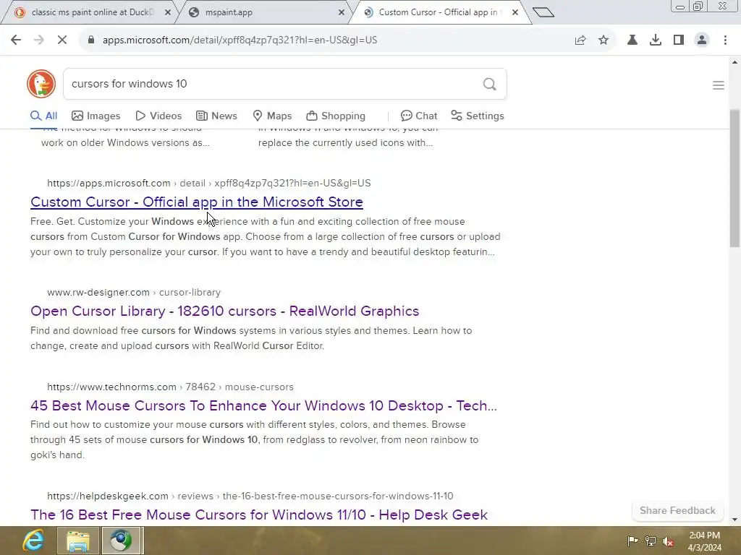Open search Settings dropdown
The image size is (741, 555).
click(x=478, y=116)
